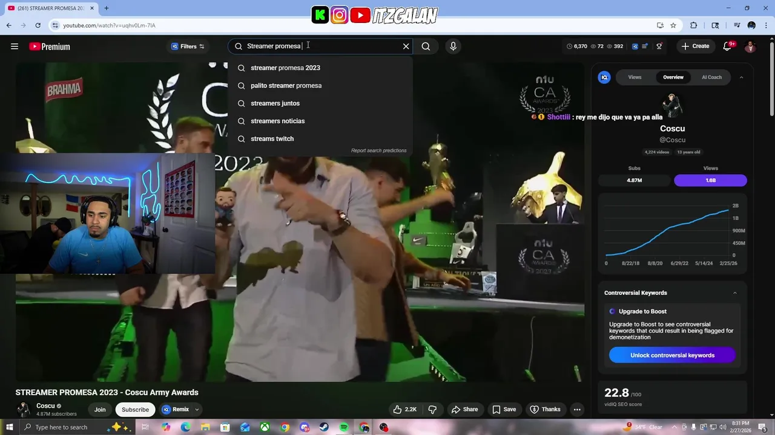This screenshot has height=435, width=775.
Task: Click the 'Upgrade to Boost' heading
Action: 642,311
